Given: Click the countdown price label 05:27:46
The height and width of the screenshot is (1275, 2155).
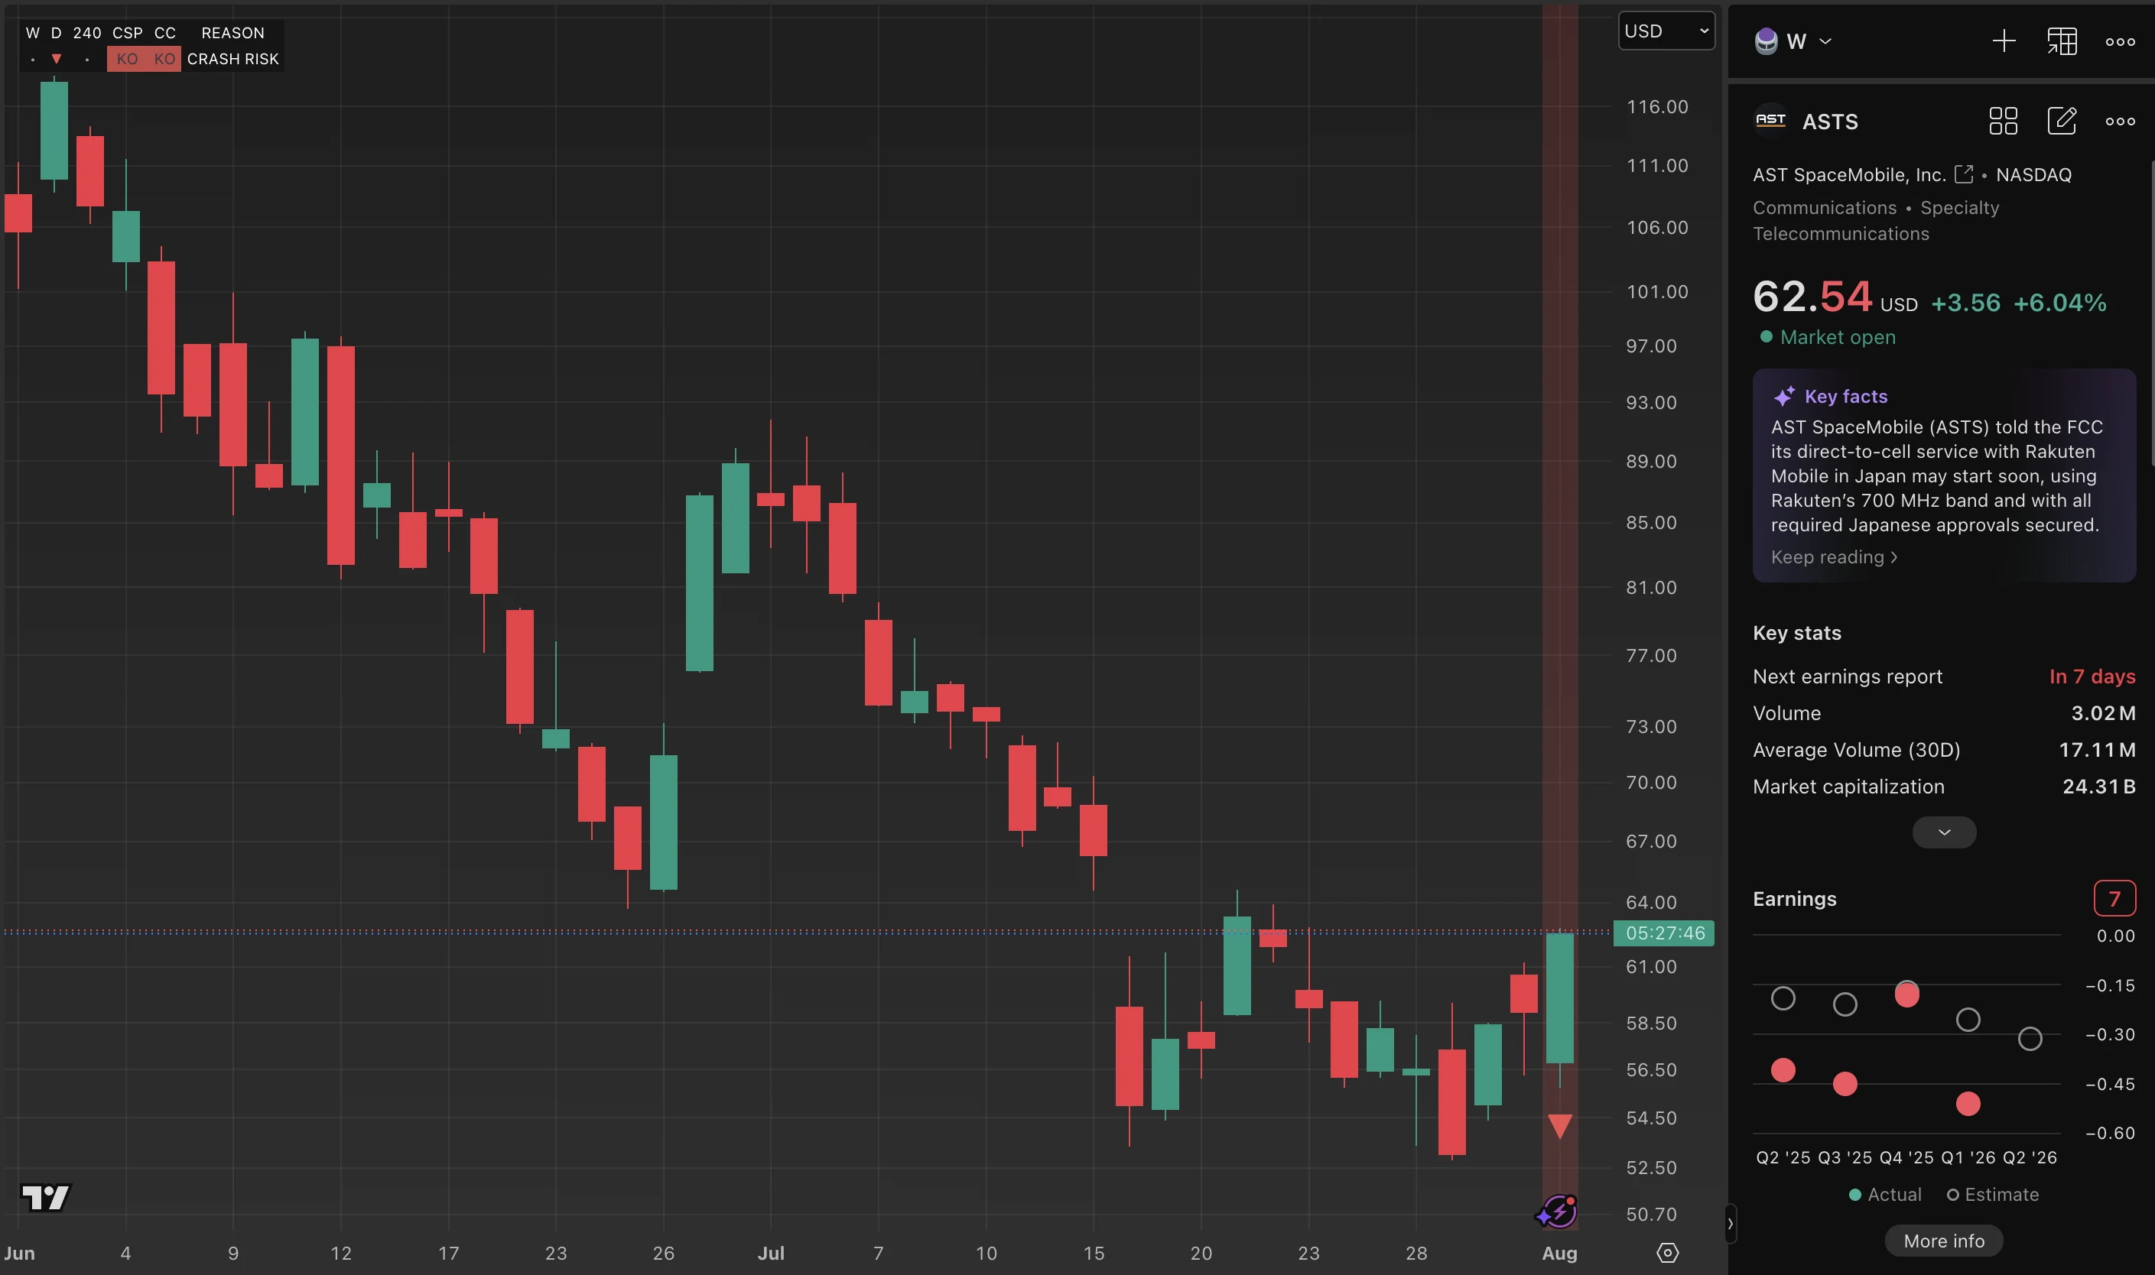Looking at the screenshot, I should [x=1663, y=933].
